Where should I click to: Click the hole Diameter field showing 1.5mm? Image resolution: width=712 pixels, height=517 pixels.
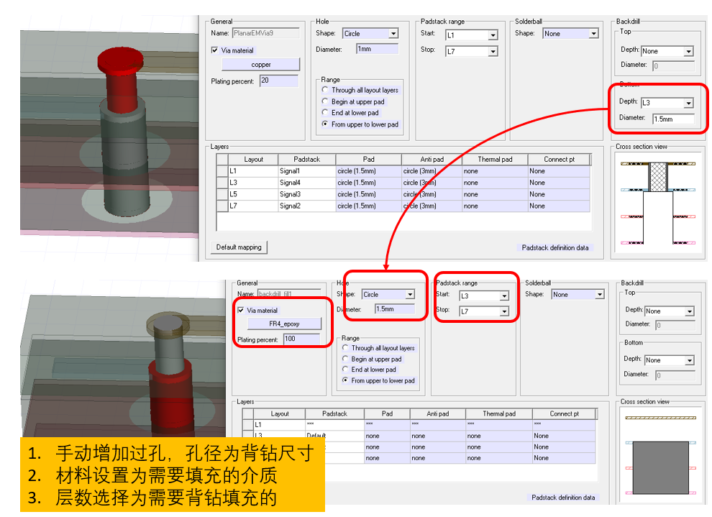coord(393,308)
